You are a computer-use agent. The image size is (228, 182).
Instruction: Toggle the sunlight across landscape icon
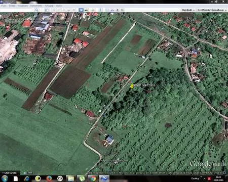tap(86, 10)
